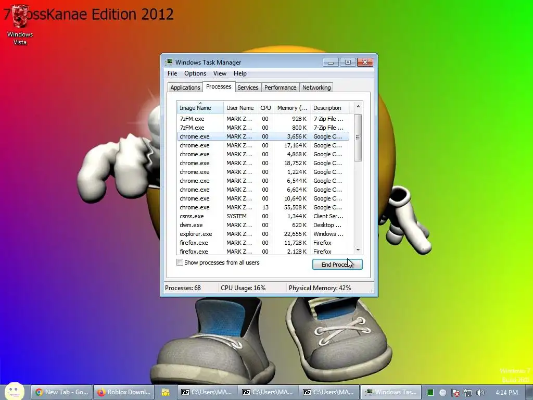Switch to the New Tab Chrome taskbar item
This screenshot has height=400, width=533.
click(61, 392)
